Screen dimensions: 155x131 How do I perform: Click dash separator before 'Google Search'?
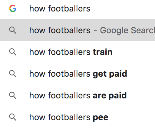tap(95, 30)
